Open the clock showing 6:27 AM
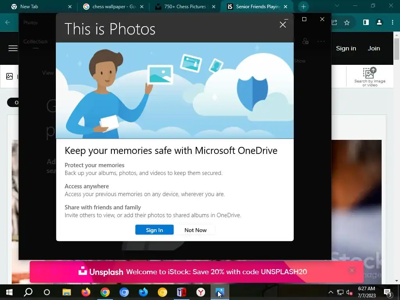Viewport: 400px width, 300px height. [x=366, y=292]
